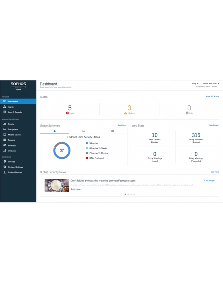The image size is (223, 283).
Task: Open the Help dropdown menu
Action: (195, 84)
